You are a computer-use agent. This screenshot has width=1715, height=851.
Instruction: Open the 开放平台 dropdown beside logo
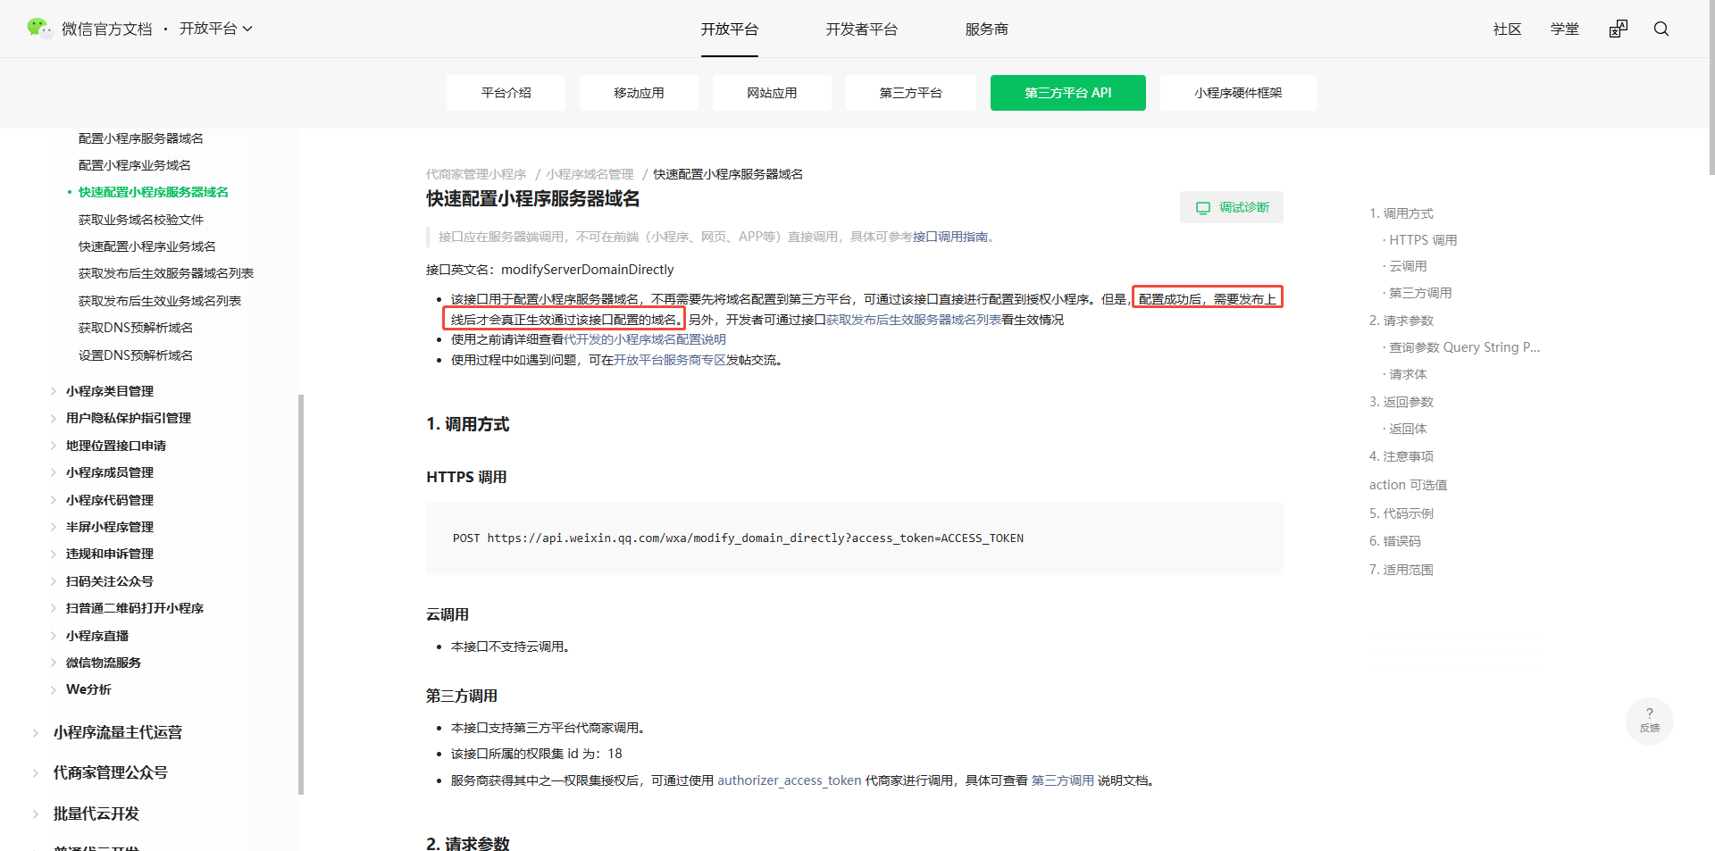216,29
